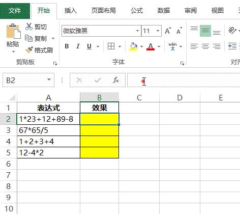Select column B header
The height and width of the screenshot is (214, 240).
99,97
